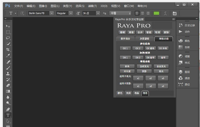Expand the 36 点 font size dropdown
This screenshot has height=127, width=200.
point(98,13)
